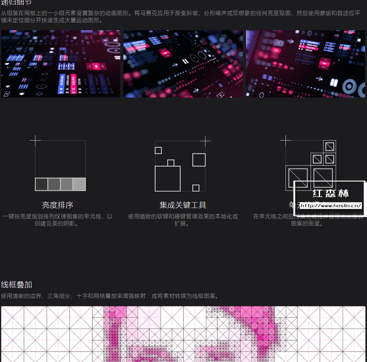367x362 pixels.
Task: Select the 线框叠加 section heading
Action: (16, 284)
